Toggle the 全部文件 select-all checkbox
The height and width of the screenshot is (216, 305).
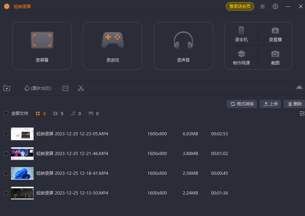click(6, 113)
